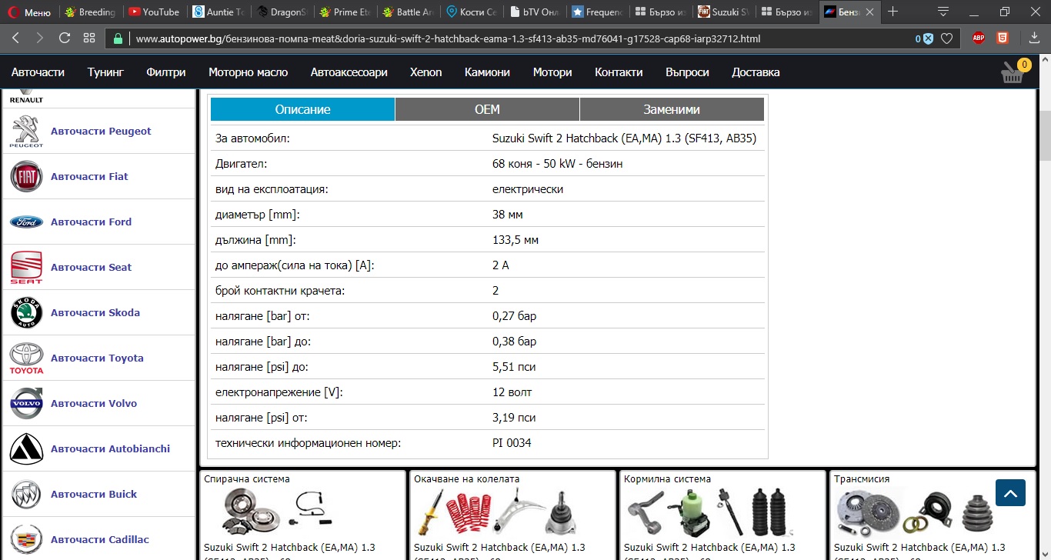Open the Adblock Plus extension icon
The height and width of the screenshot is (560, 1051).
pos(979,38)
